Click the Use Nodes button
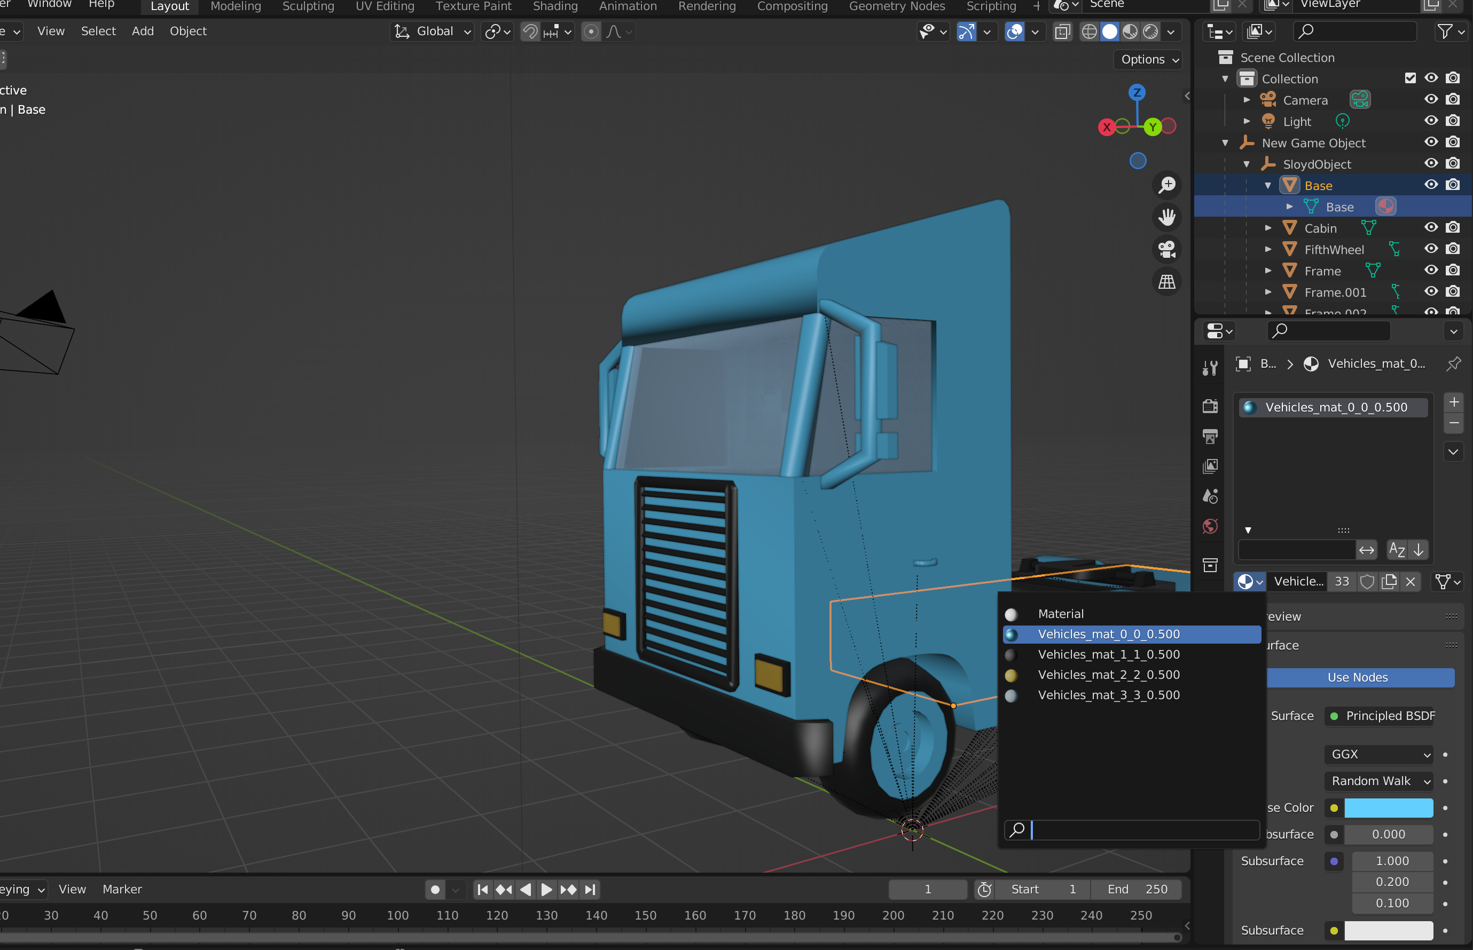The image size is (1473, 950). 1358,677
